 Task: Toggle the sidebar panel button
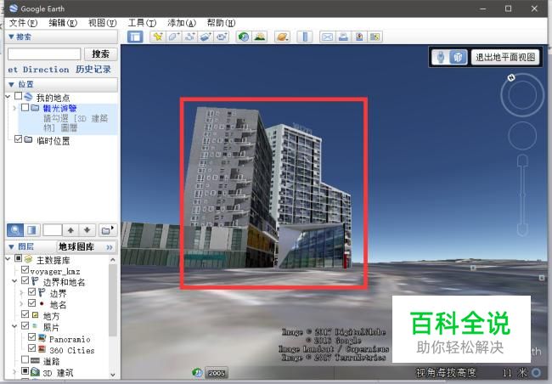(135, 37)
